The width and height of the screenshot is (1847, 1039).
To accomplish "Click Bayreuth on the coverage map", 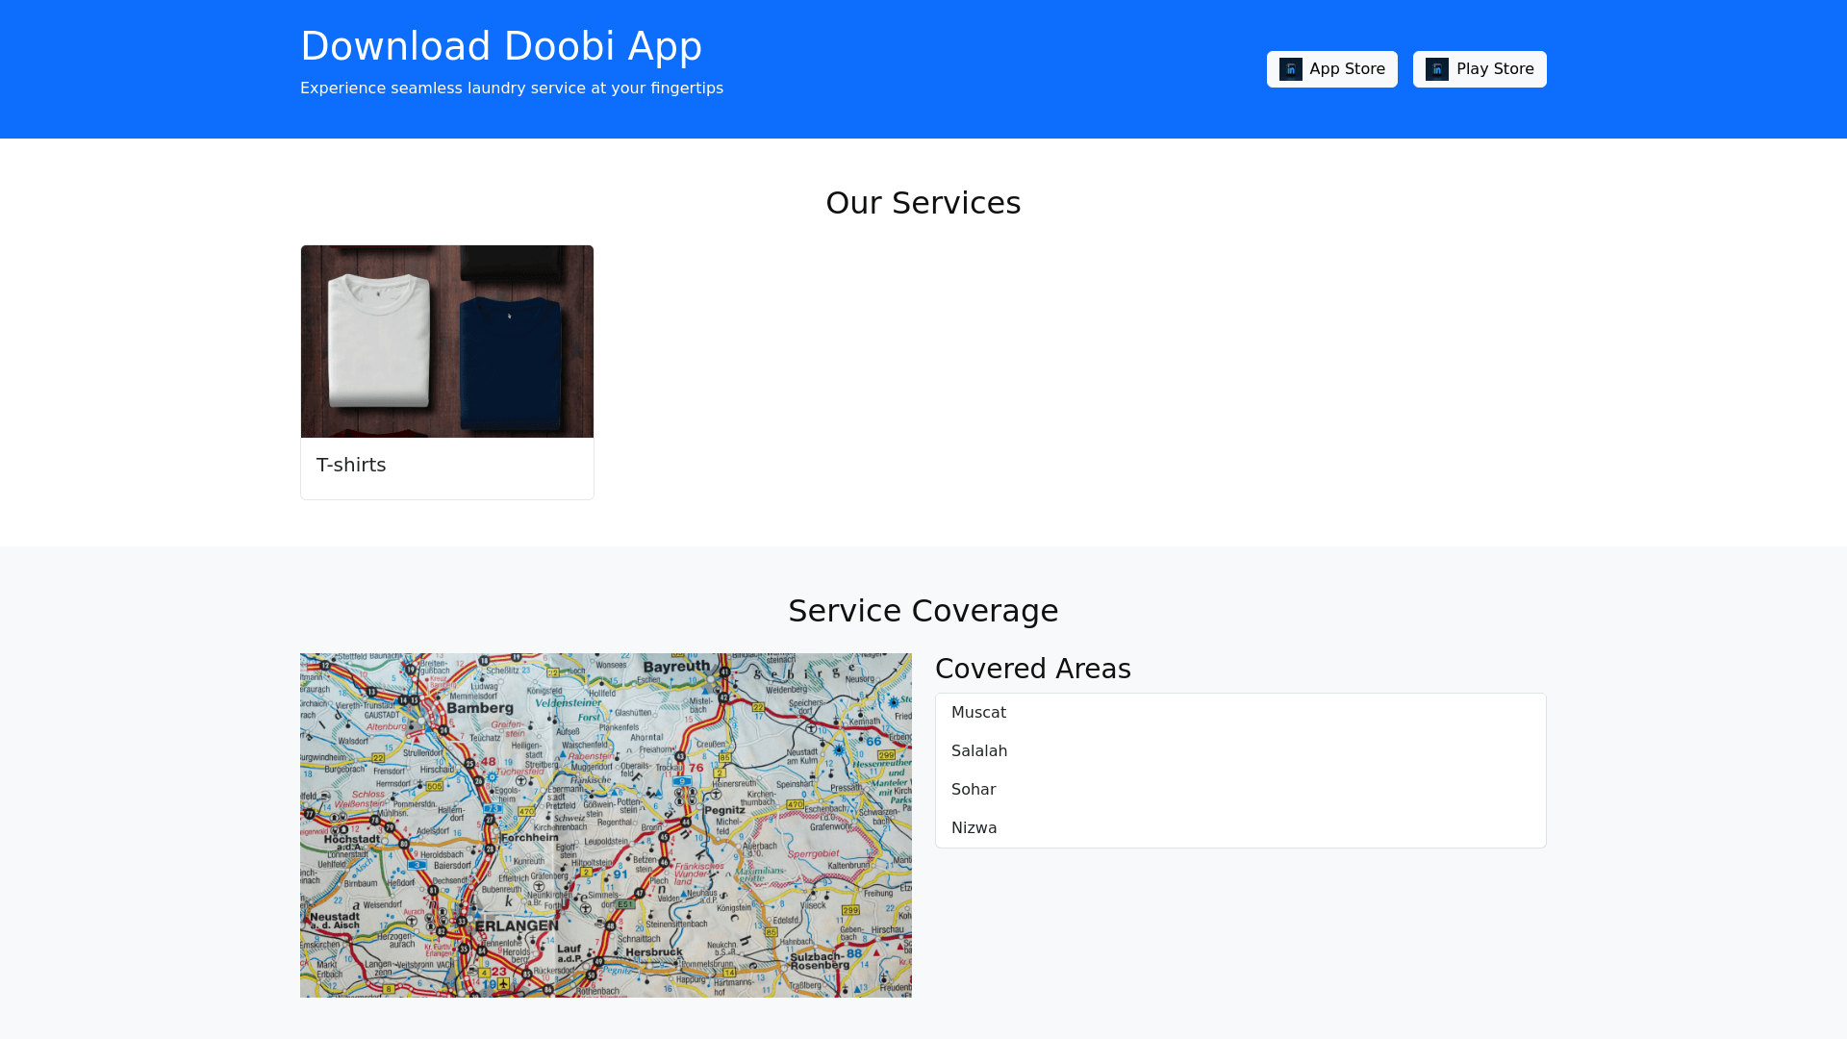I will [x=676, y=667].
